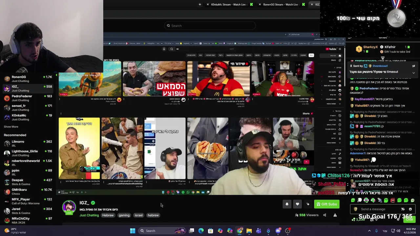Click the sparkle icon beside Gift Subs

(x=308, y=204)
